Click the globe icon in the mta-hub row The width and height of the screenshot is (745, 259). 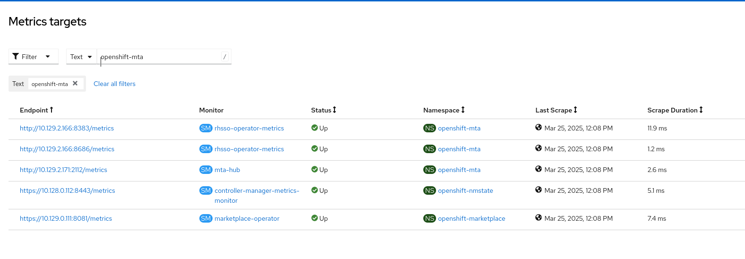point(539,169)
